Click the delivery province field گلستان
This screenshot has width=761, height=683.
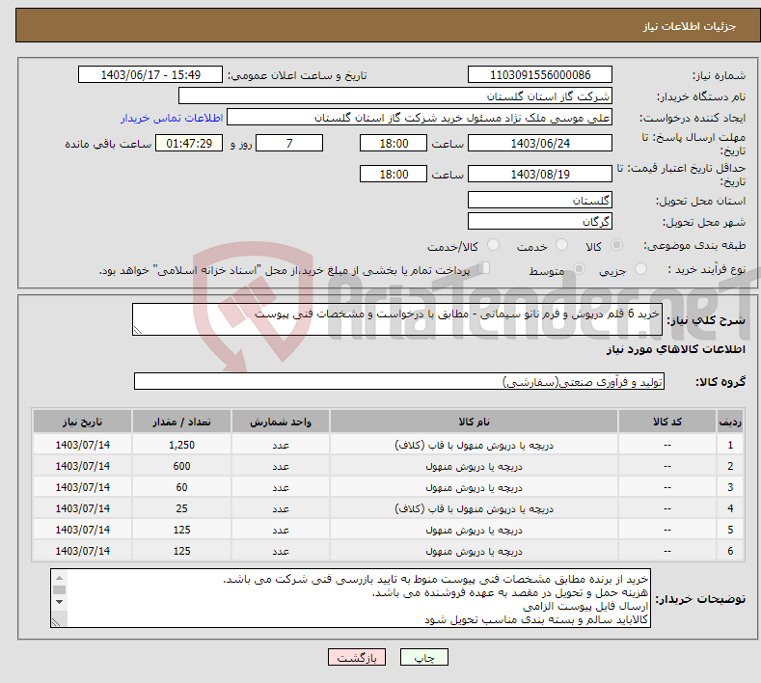click(x=540, y=200)
